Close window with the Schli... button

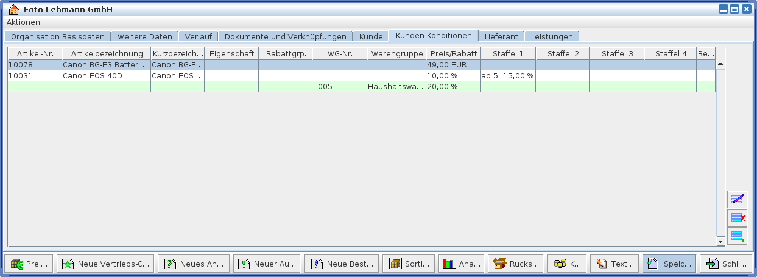point(725,264)
